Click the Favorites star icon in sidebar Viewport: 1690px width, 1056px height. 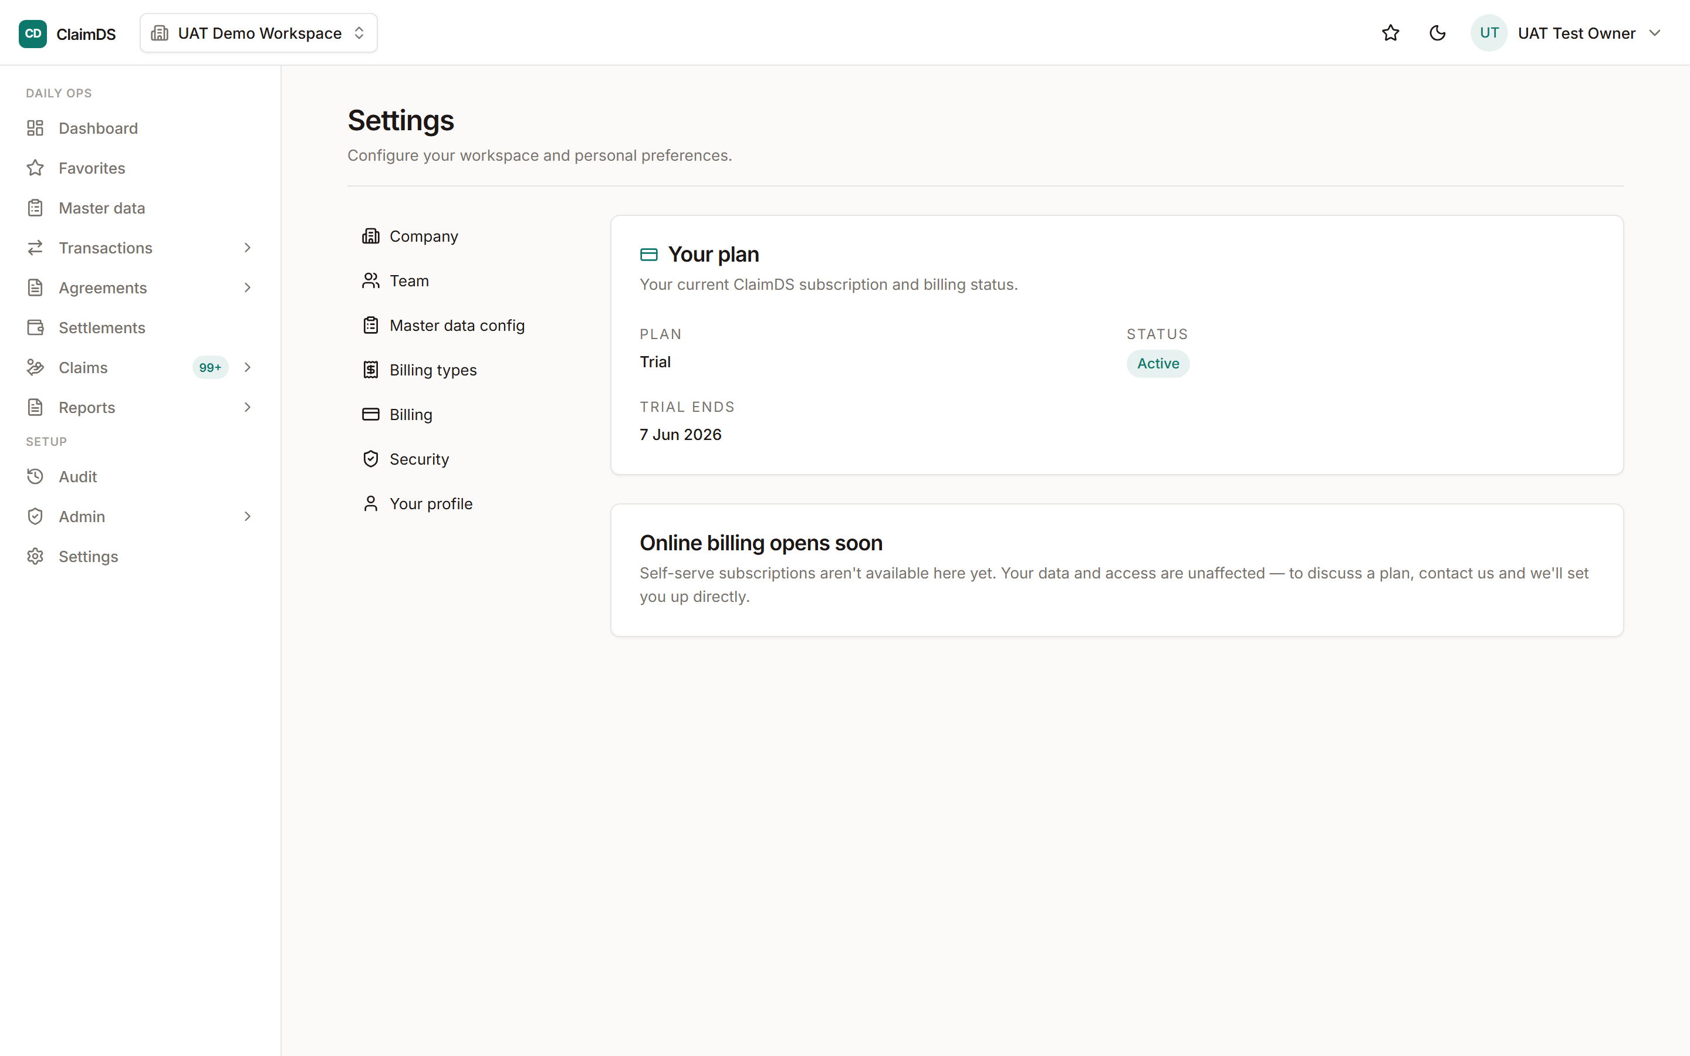pos(35,168)
